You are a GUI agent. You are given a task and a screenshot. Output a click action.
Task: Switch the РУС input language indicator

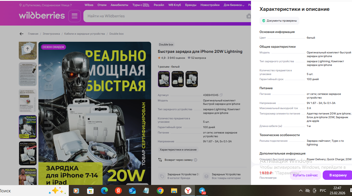pos(323,191)
